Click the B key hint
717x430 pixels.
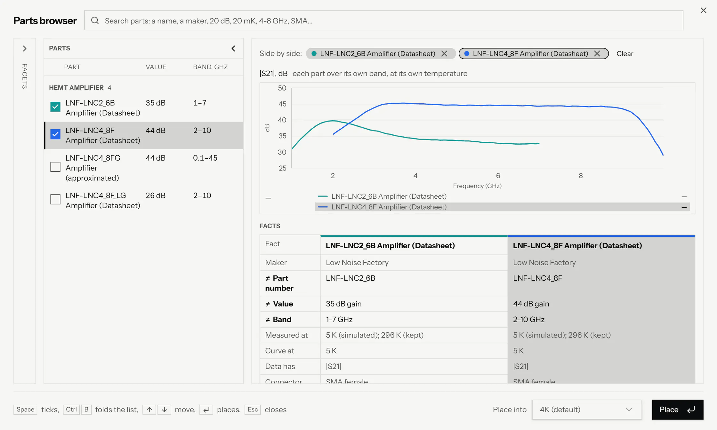click(86, 410)
